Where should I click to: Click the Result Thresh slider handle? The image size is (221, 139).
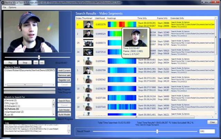[157, 131]
